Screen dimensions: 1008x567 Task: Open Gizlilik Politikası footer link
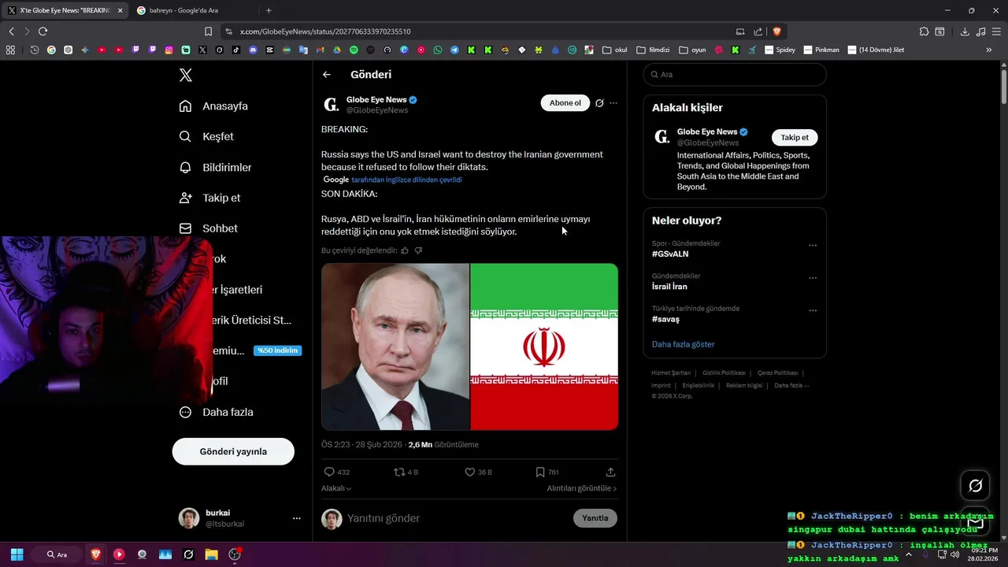tap(724, 372)
